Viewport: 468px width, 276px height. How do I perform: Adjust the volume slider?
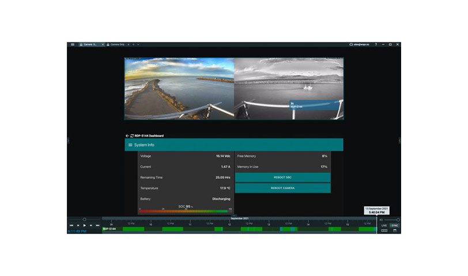pos(392,220)
